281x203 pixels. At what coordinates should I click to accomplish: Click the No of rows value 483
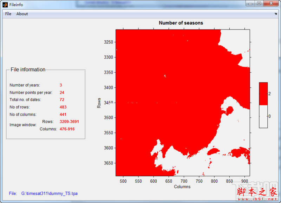pos(63,107)
